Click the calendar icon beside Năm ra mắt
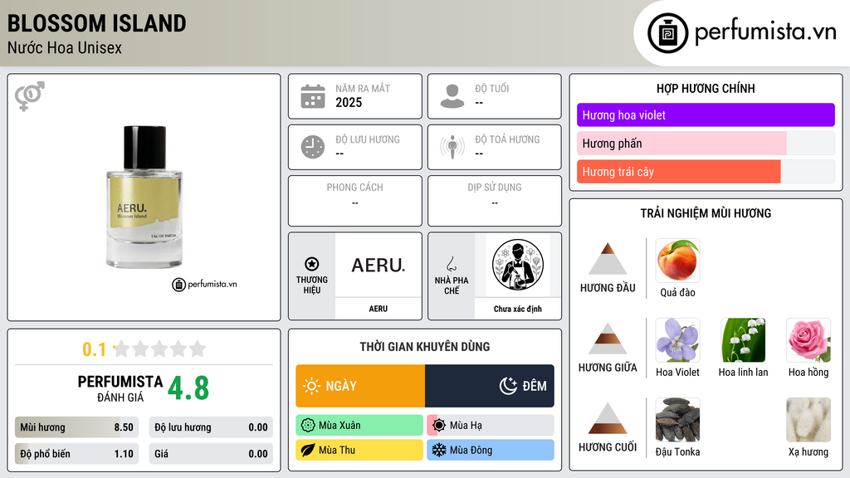 pyautogui.click(x=313, y=96)
